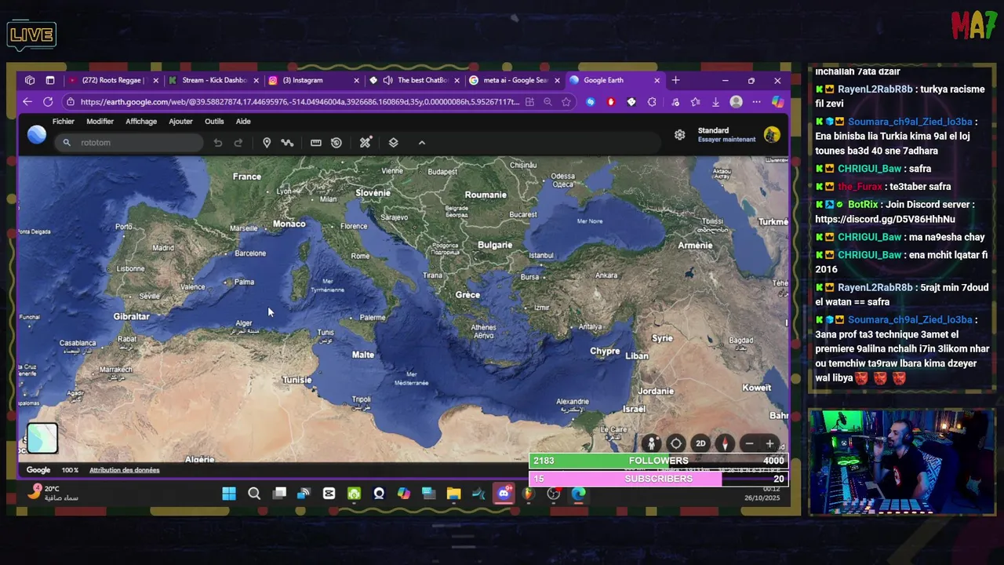Open the Google account avatar
The height and width of the screenshot is (565, 1004).
772,135
